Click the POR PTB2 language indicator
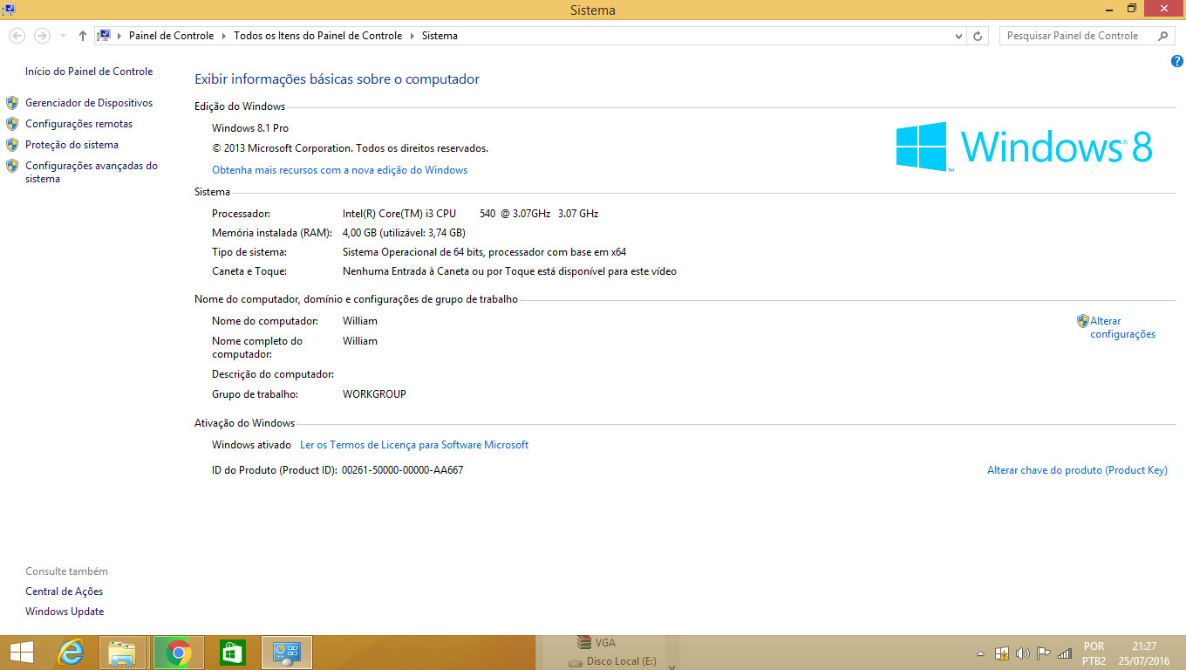The height and width of the screenshot is (670, 1186). tap(1094, 653)
